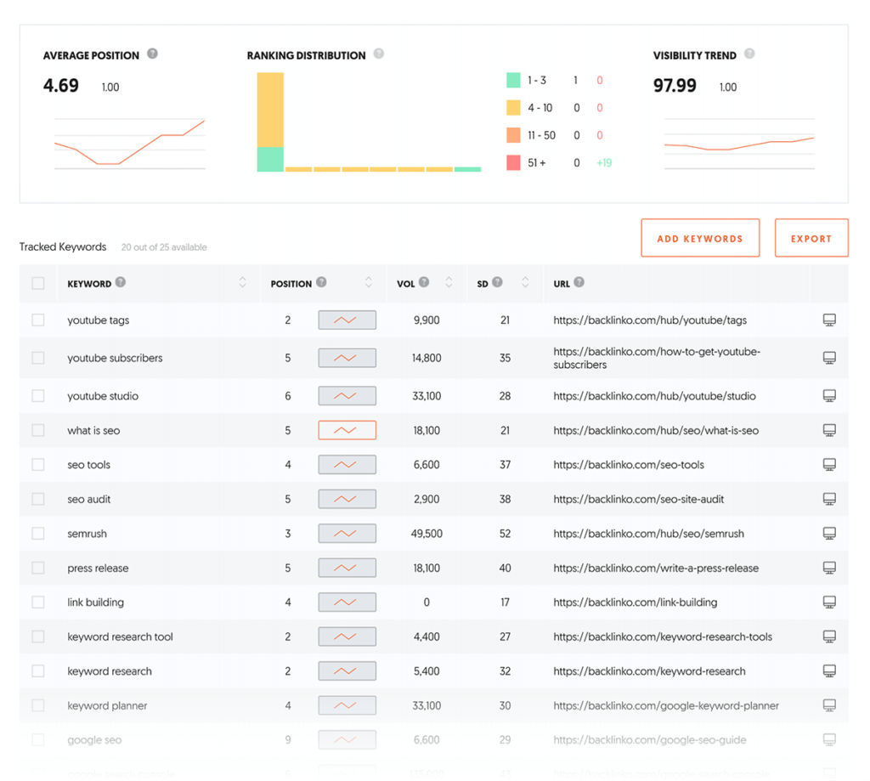The width and height of the screenshot is (870, 781).
Task: Click the help icon next to URL header
Action: [579, 282]
